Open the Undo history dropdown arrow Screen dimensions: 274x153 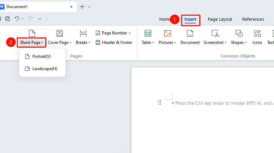point(23,19)
